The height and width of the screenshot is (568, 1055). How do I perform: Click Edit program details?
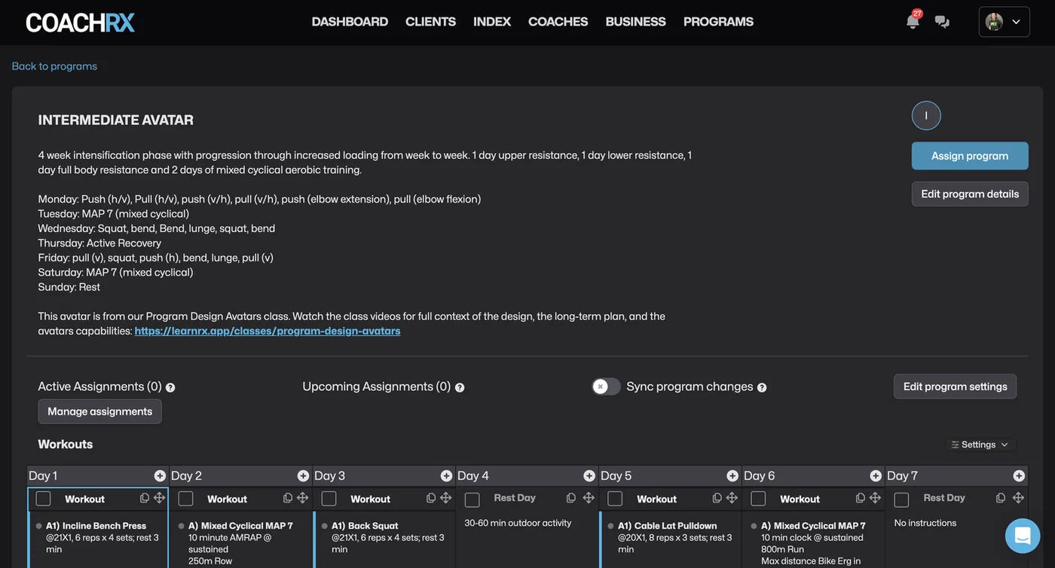coord(970,194)
